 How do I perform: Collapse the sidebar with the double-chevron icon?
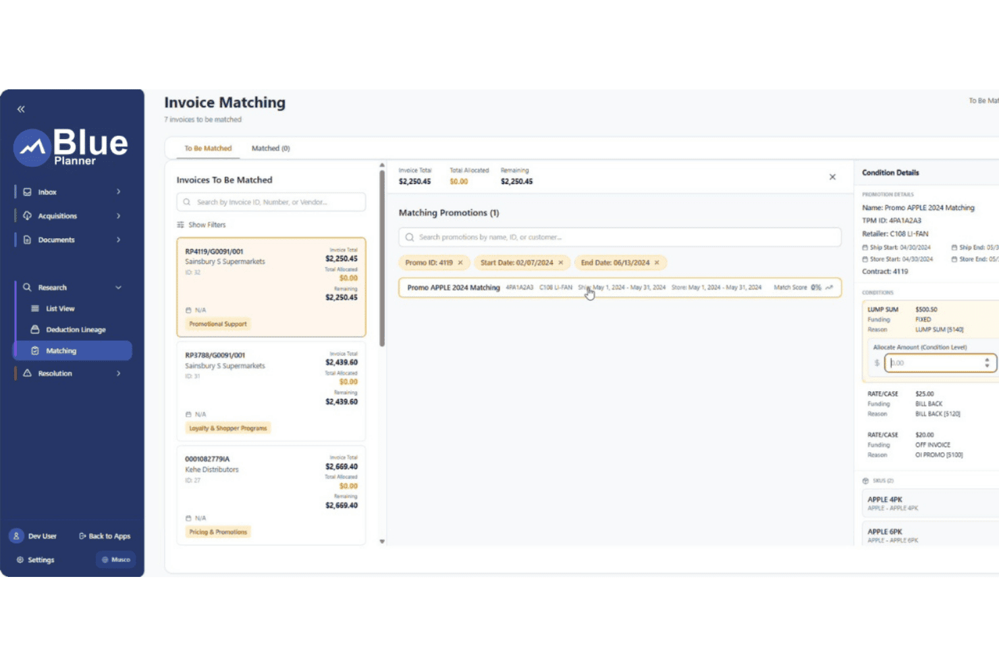(x=21, y=109)
